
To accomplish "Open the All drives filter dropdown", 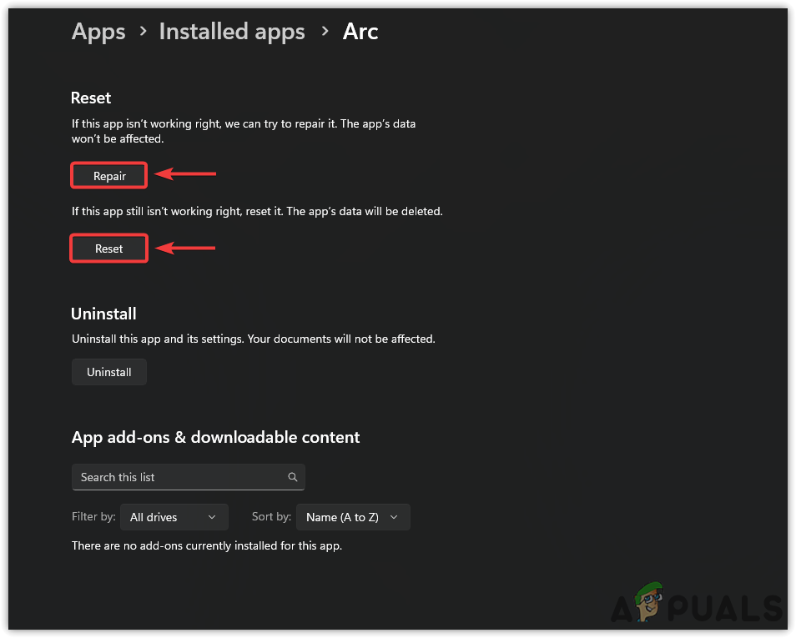I will (x=174, y=517).
